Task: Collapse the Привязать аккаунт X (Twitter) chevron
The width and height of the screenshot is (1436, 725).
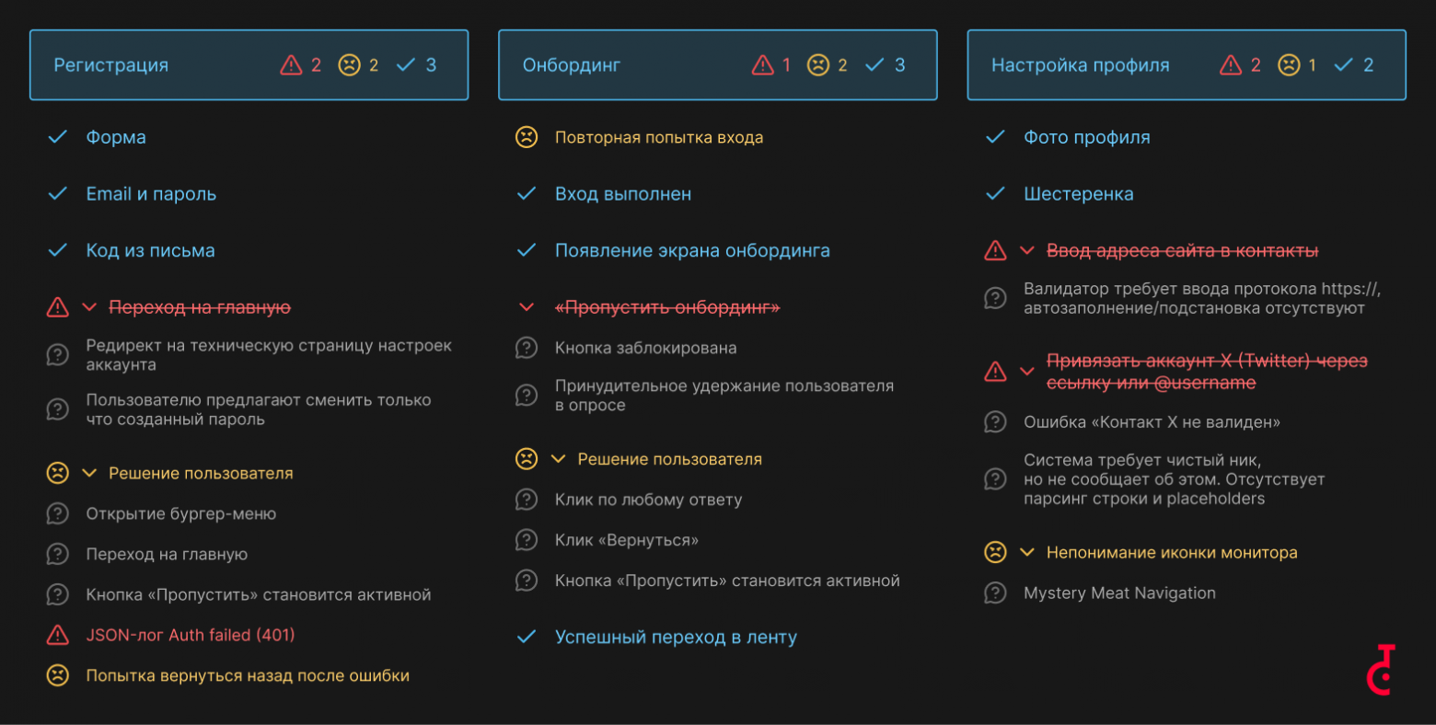Action: (x=1027, y=371)
